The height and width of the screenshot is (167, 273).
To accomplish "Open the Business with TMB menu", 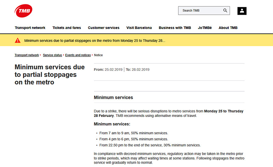I will pos(175,28).
